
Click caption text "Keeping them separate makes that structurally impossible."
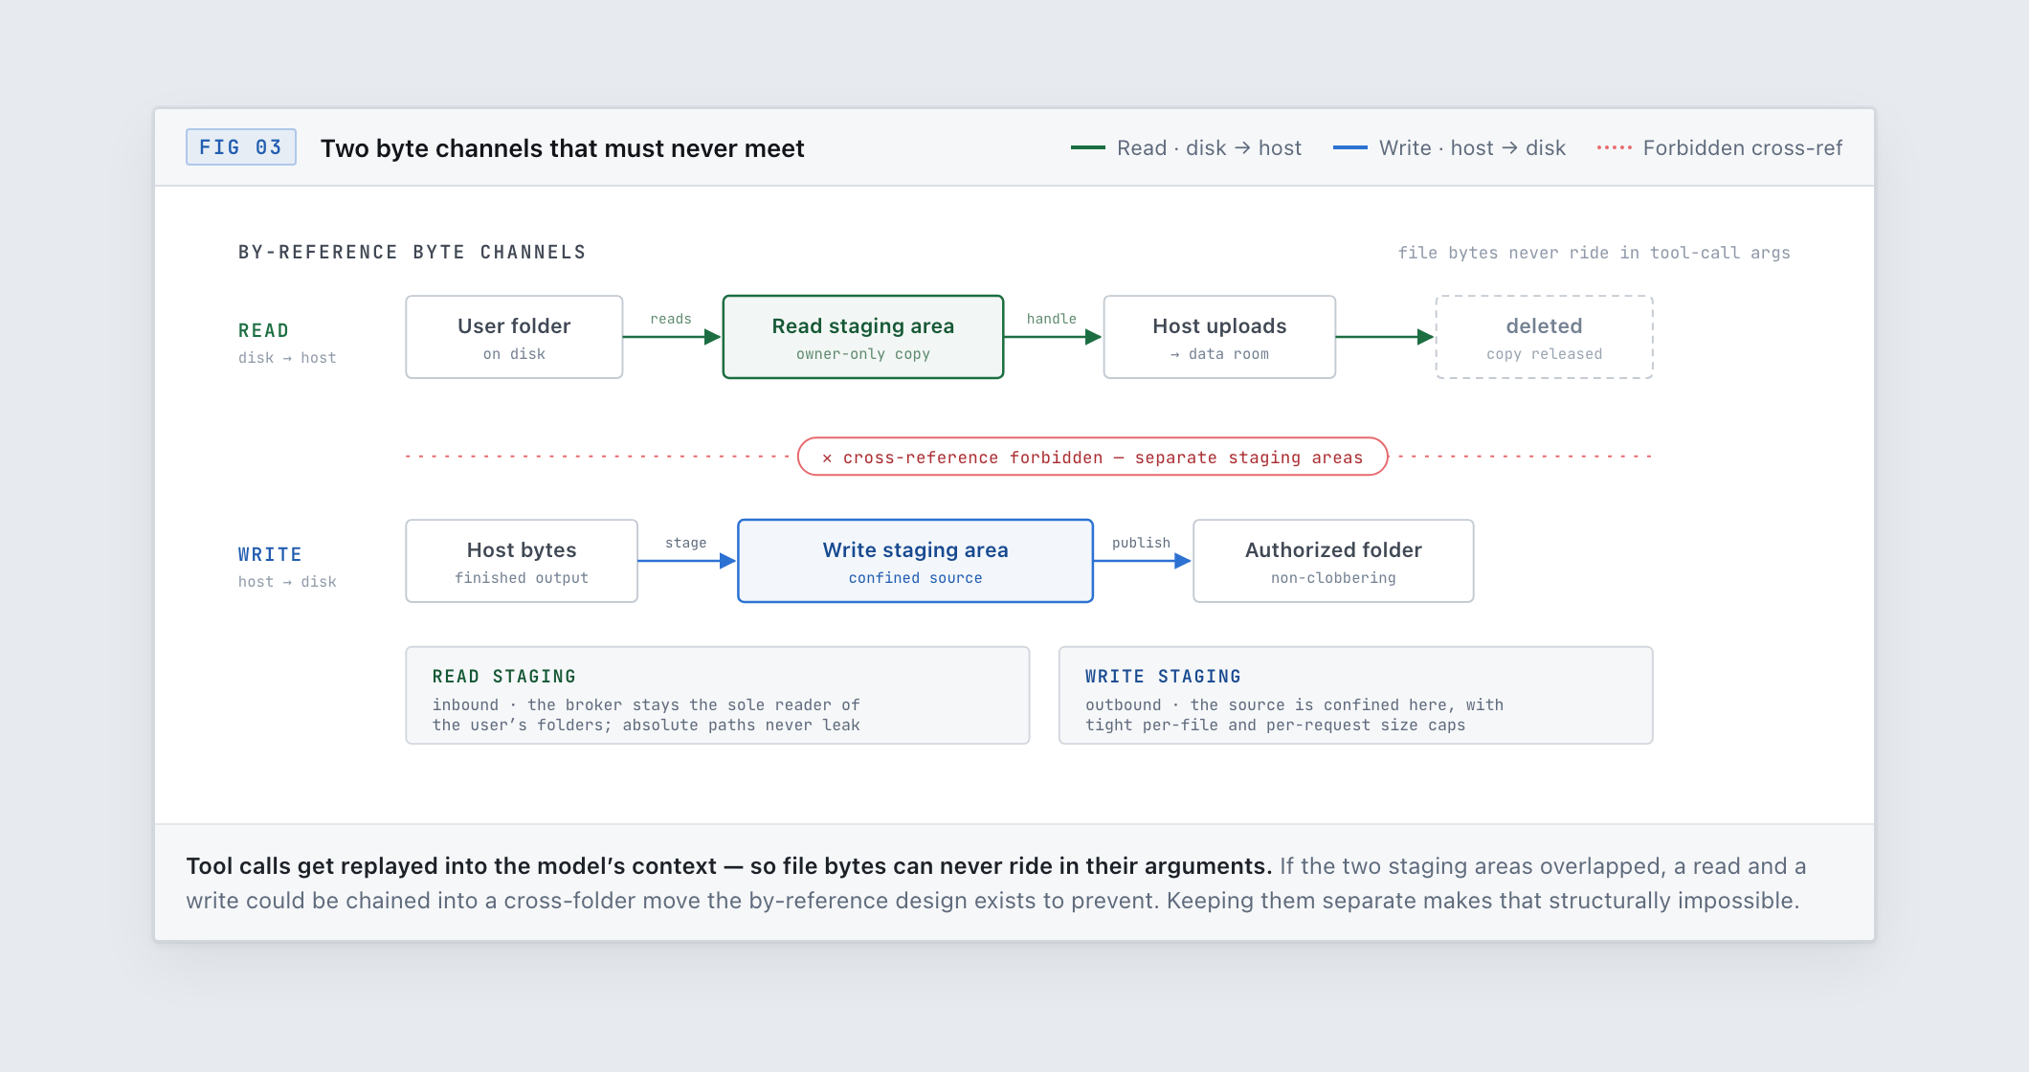1483,901
